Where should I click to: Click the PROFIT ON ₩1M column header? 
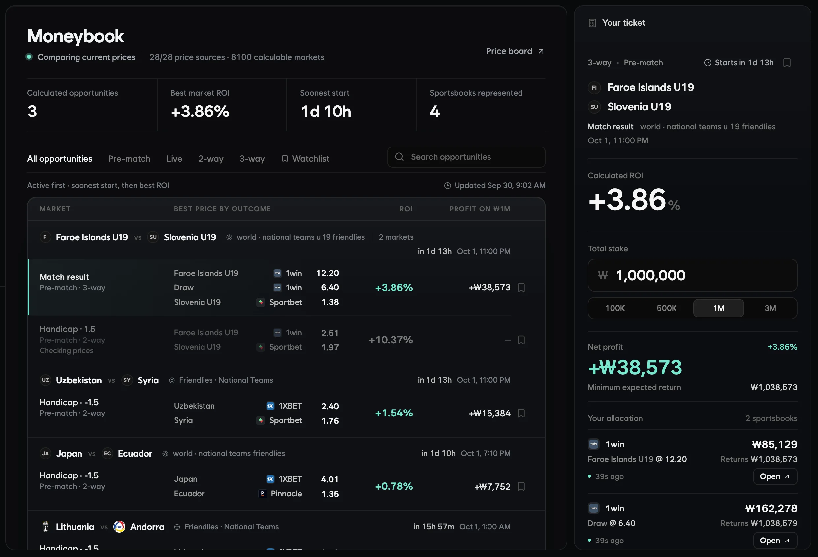(x=480, y=209)
